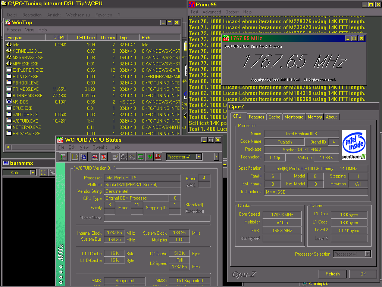The width and height of the screenshot is (382, 287).
Task: Click the Real Time Clock Checker title icon
Action: pyautogui.click(x=226, y=38)
